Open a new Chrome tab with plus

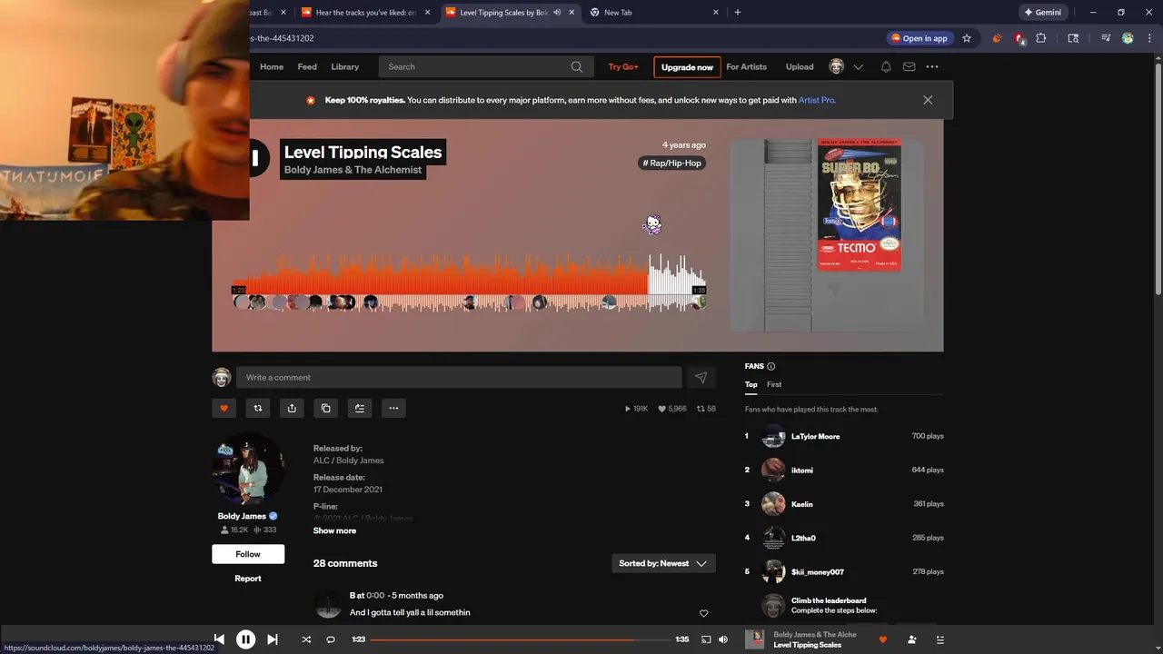click(737, 13)
